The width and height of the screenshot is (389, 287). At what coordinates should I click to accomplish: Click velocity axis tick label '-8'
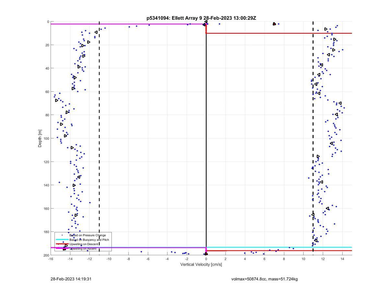click(x=128, y=259)
